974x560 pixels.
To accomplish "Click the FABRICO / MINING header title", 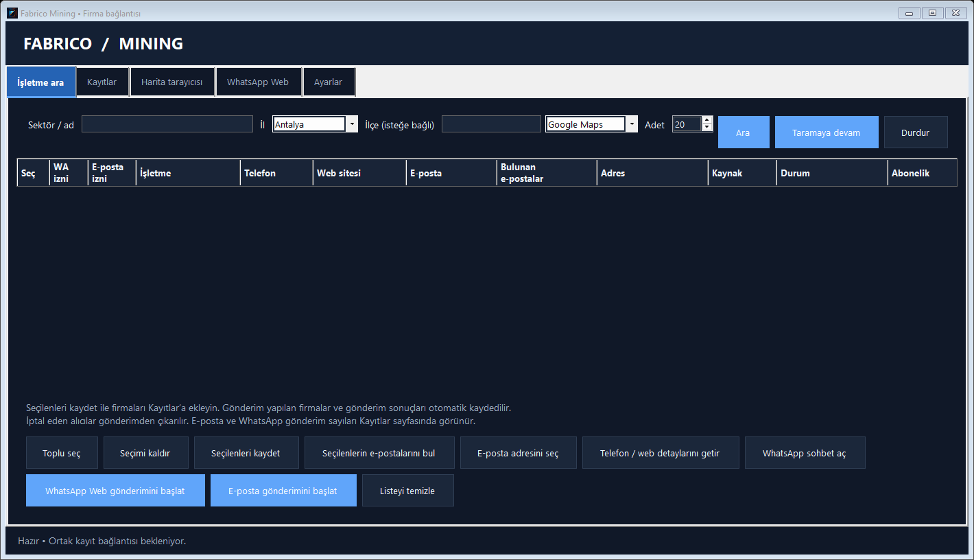I will pyautogui.click(x=103, y=43).
